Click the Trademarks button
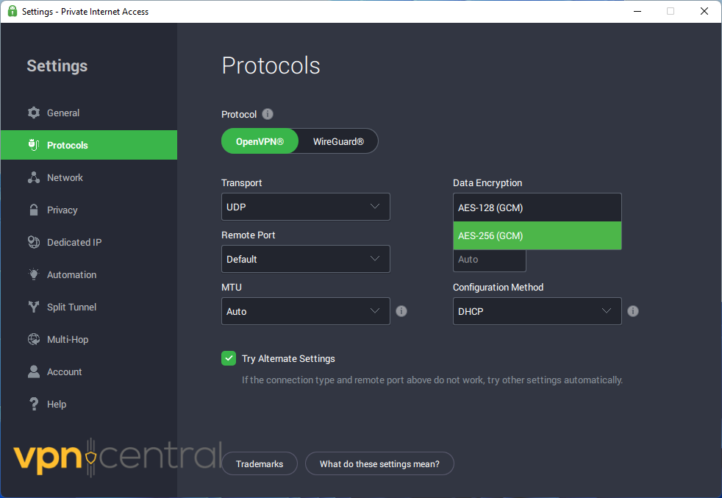Screen dimensions: 722x498 tap(259, 463)
